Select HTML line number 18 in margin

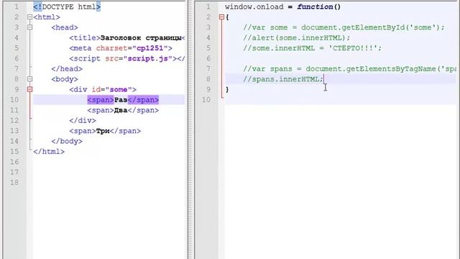click(x=14, y=182)
